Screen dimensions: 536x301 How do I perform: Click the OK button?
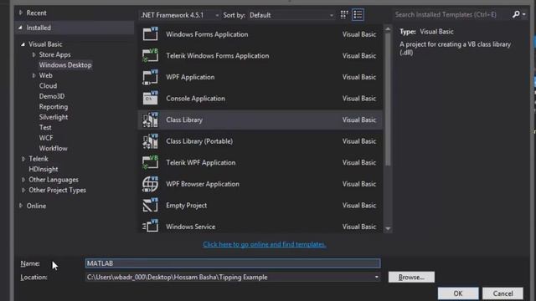458,293
